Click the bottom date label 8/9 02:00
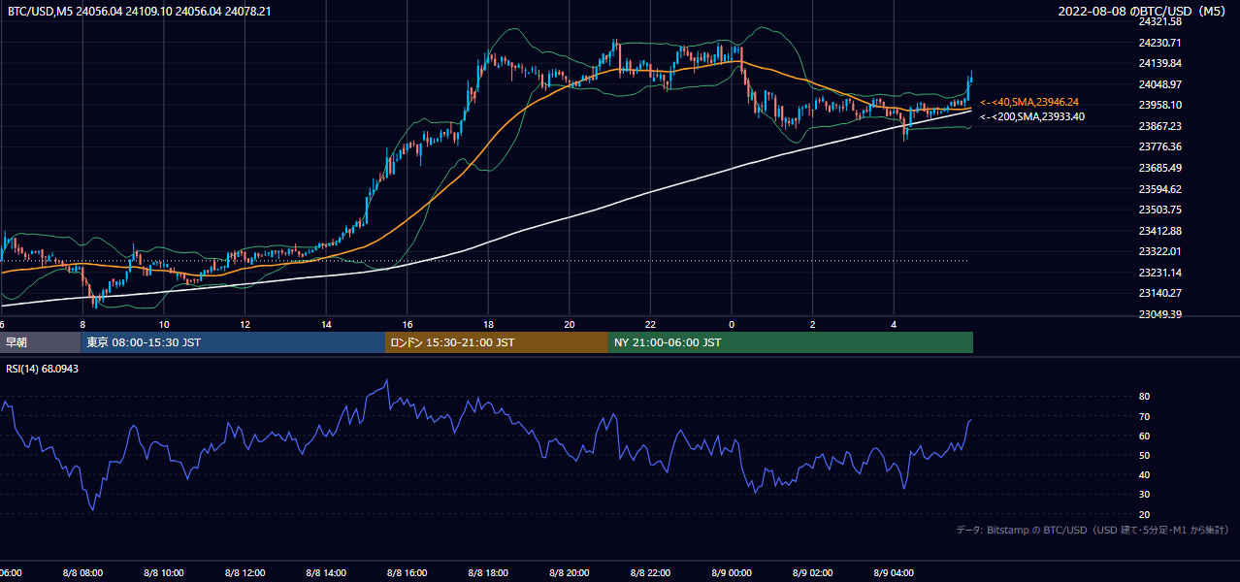The height and width of the screenshot is (582, 1240). tap(813, 573)
